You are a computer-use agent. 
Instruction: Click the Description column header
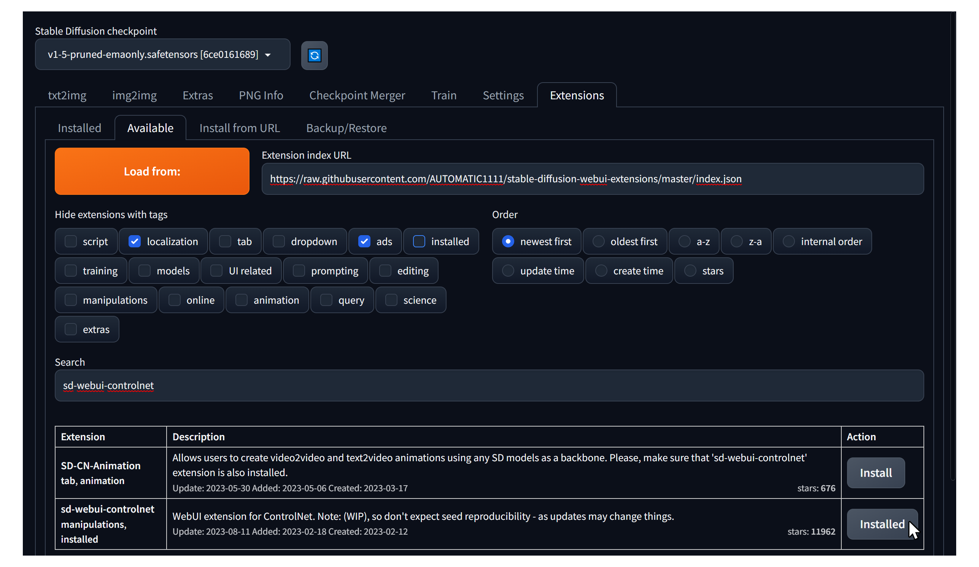coord(199,437)
